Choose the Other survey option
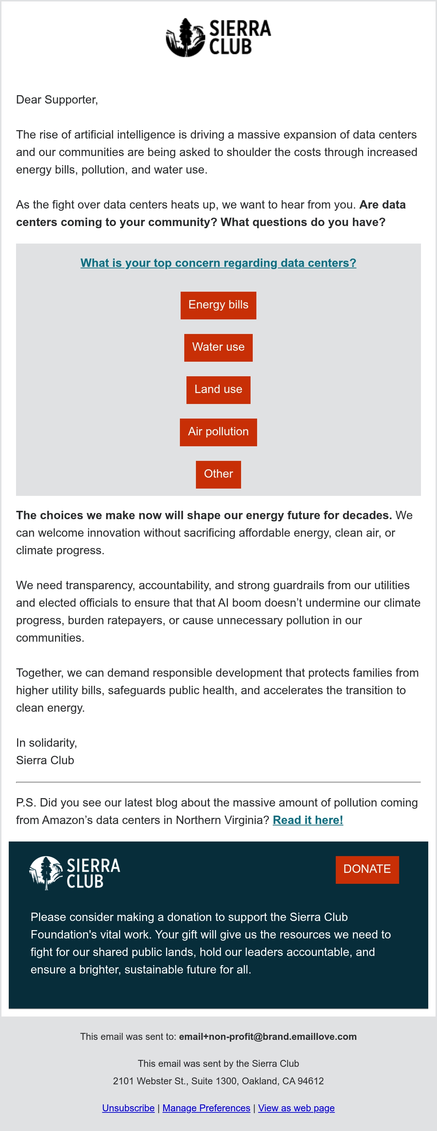Screen dimensions: 437x1131 point(218,474)
